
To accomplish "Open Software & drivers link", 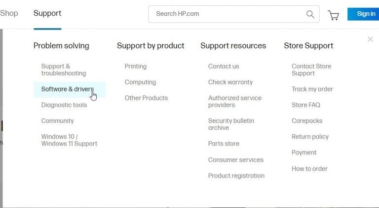I will (x=67, y=89).
